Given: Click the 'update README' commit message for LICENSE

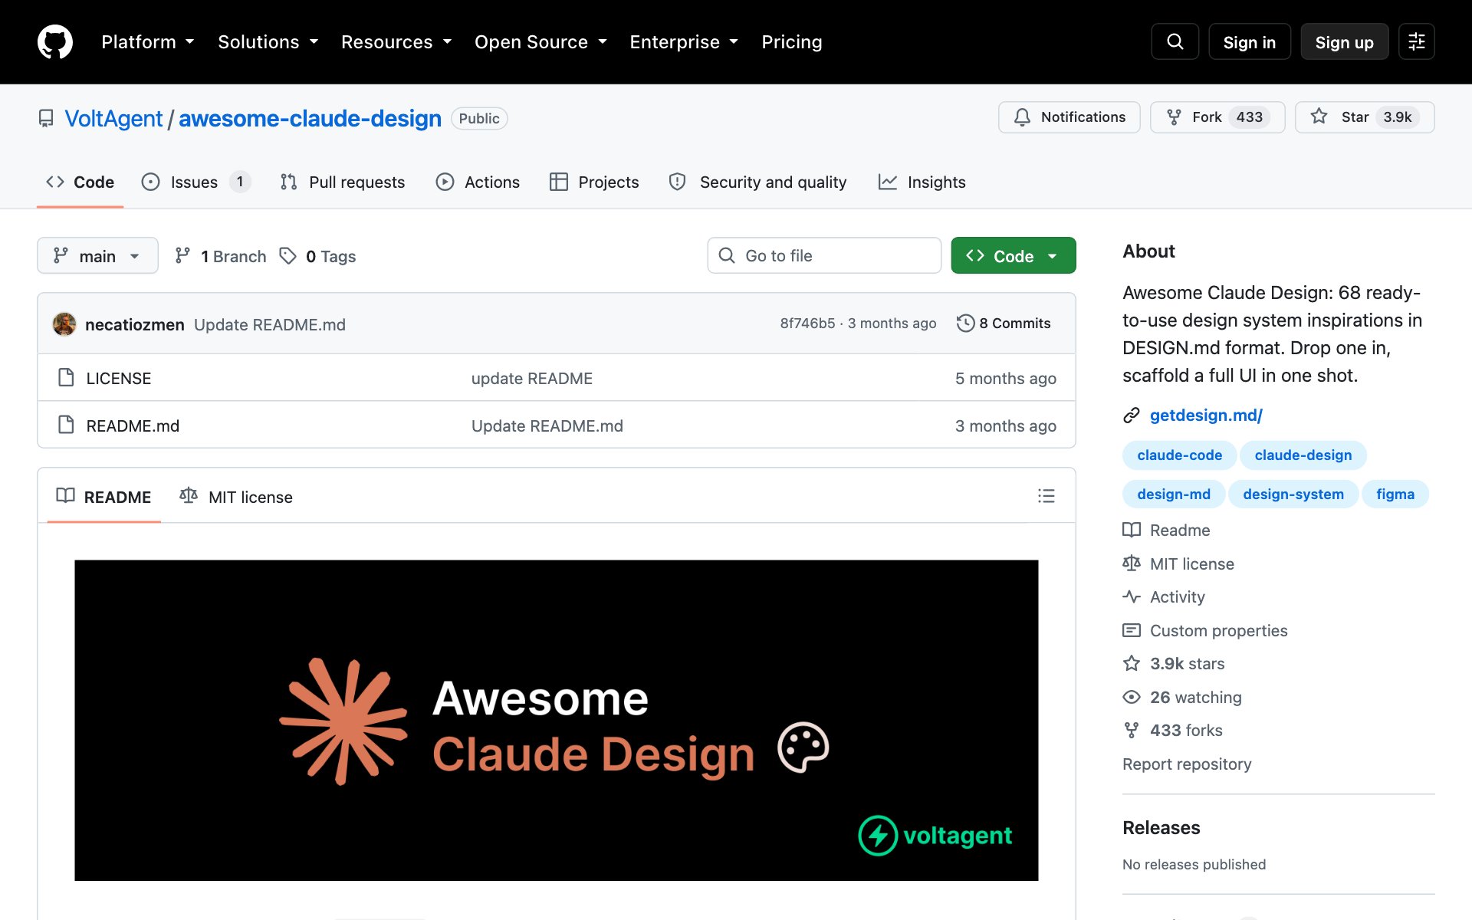Looking at the screenshot, I should [531, 378].
